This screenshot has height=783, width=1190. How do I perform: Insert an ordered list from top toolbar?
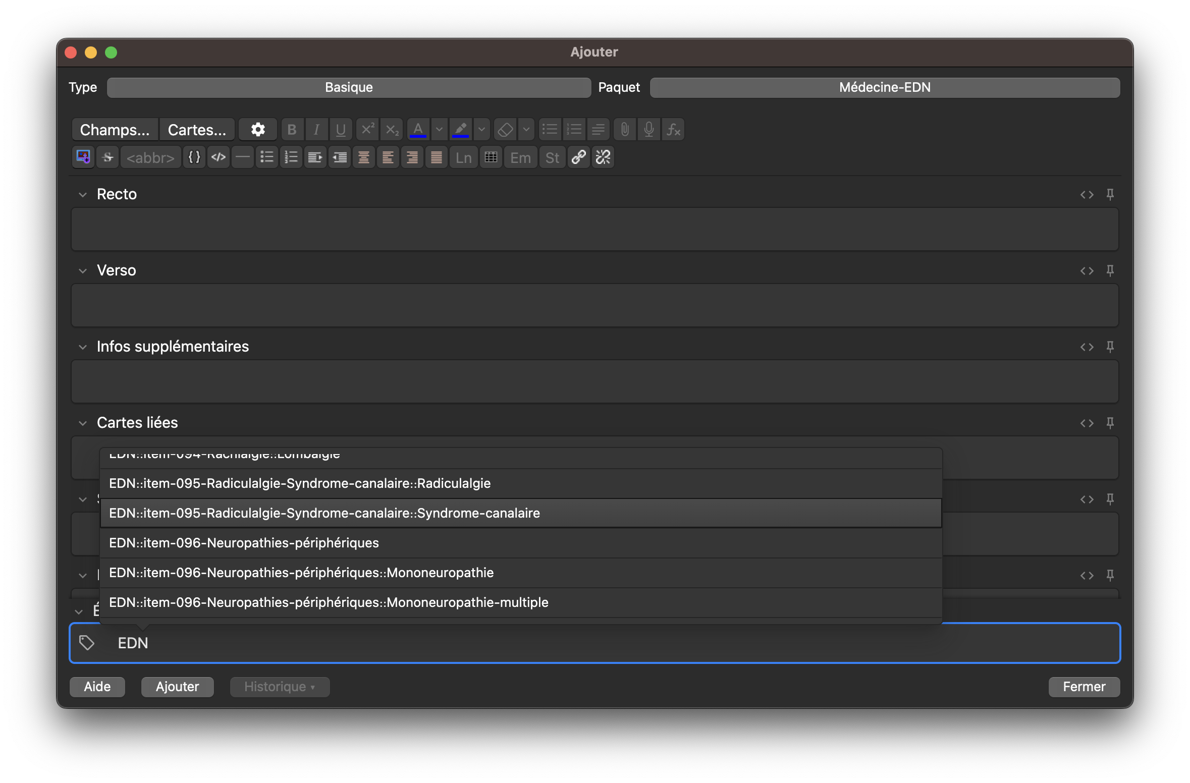coord(574,130)
